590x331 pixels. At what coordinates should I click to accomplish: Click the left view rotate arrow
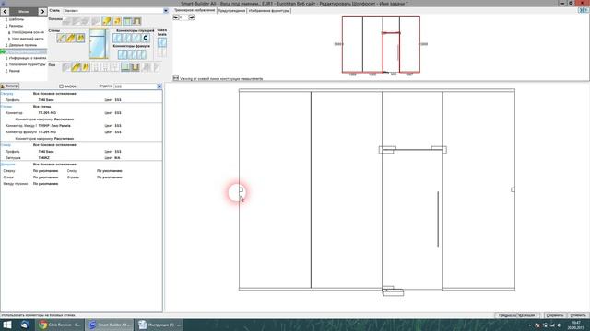(176, 17)
